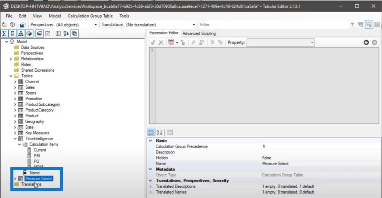
Task: Click the property pages icon
Action: click(x=170, y=132)
